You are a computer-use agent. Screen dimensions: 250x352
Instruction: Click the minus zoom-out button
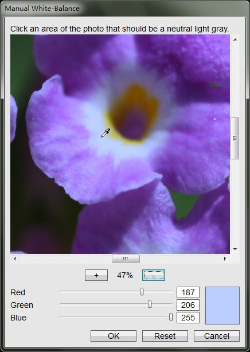(x=154, y=275)
